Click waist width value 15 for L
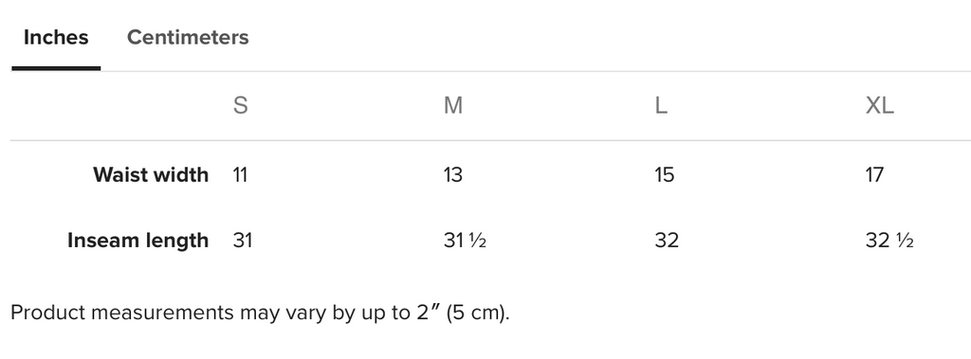 click(664, 175)
